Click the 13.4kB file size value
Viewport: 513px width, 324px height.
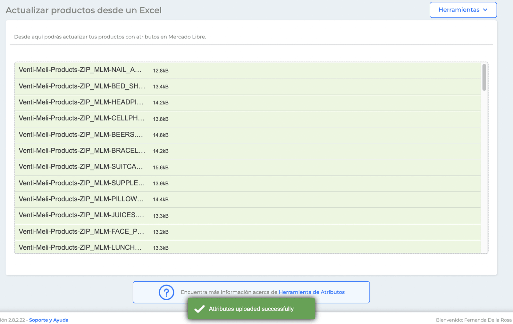(161, 87)
